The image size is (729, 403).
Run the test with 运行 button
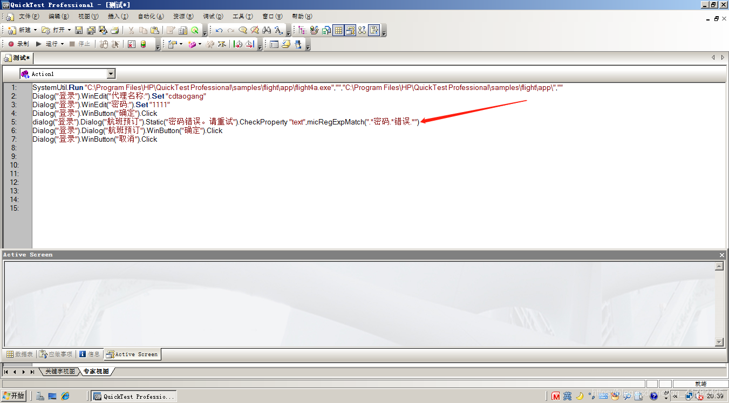(x=47, y=44)
